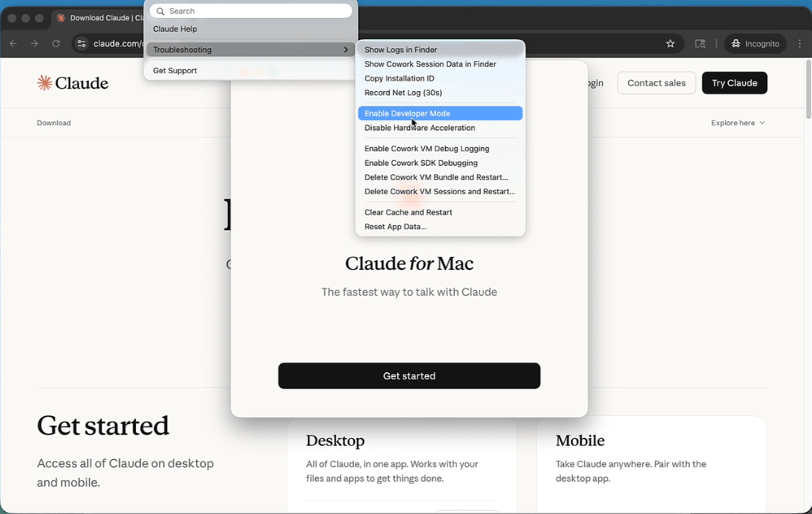Enable Cowork VM Debug Logging
Screen dimensions: 812x514
(x=440, y=149)
